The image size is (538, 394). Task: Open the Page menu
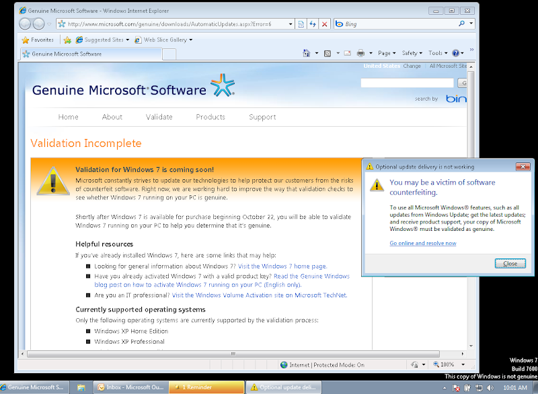(387, 53)
